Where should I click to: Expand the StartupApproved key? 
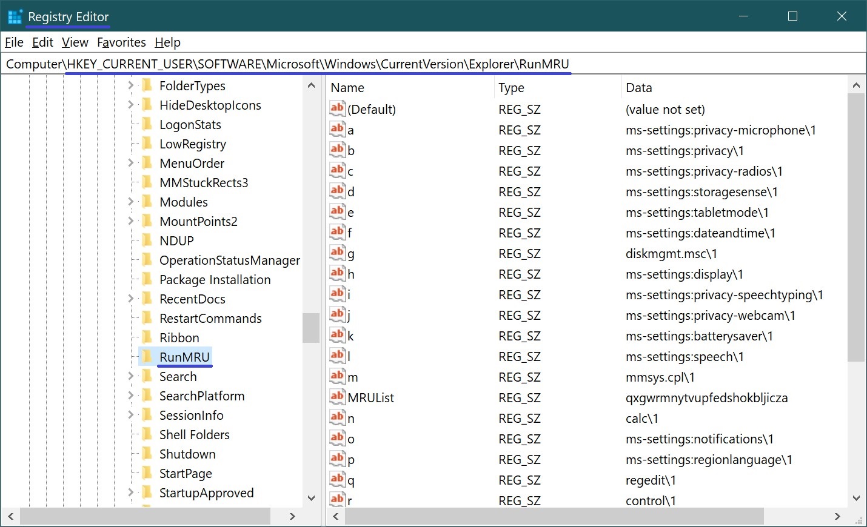[130, 492]
